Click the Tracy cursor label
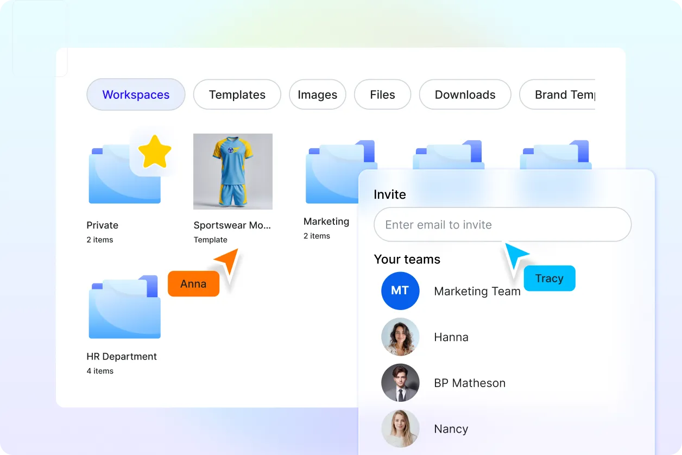Image resolution: width=682 pixels, height=455 pixels. [x=550, y=278]
